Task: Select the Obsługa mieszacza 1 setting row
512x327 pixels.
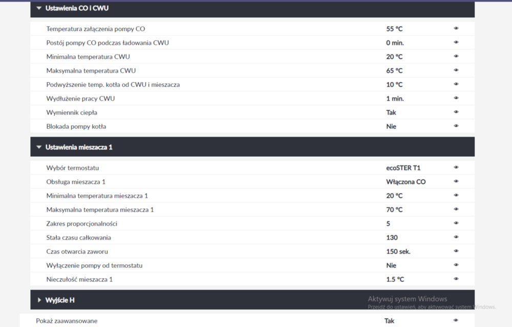Action: [x=76, y=182]
